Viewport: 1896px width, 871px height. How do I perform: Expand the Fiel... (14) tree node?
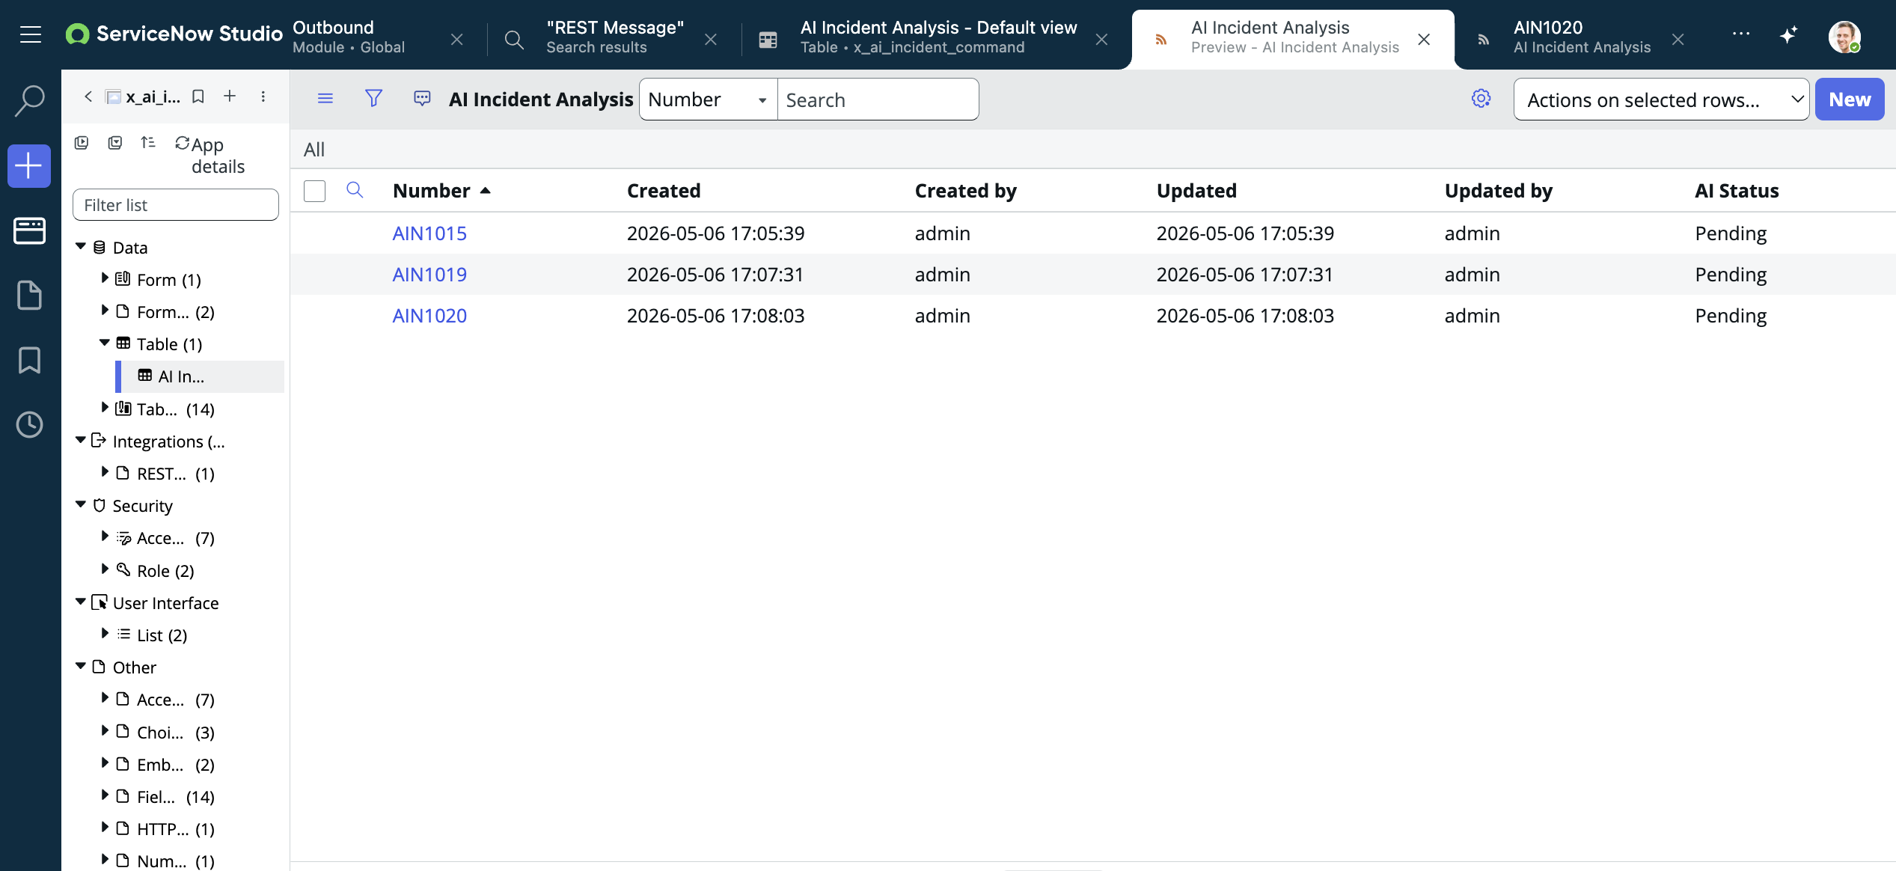tap(105, 795)
